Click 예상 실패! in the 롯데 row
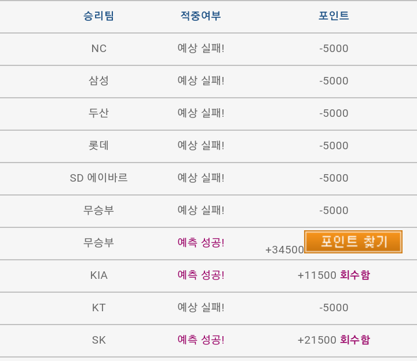The image size is (417, 361). (200, 146)
